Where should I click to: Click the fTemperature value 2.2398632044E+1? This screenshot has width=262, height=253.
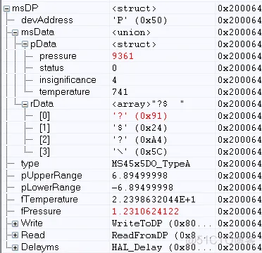[154, 200]
